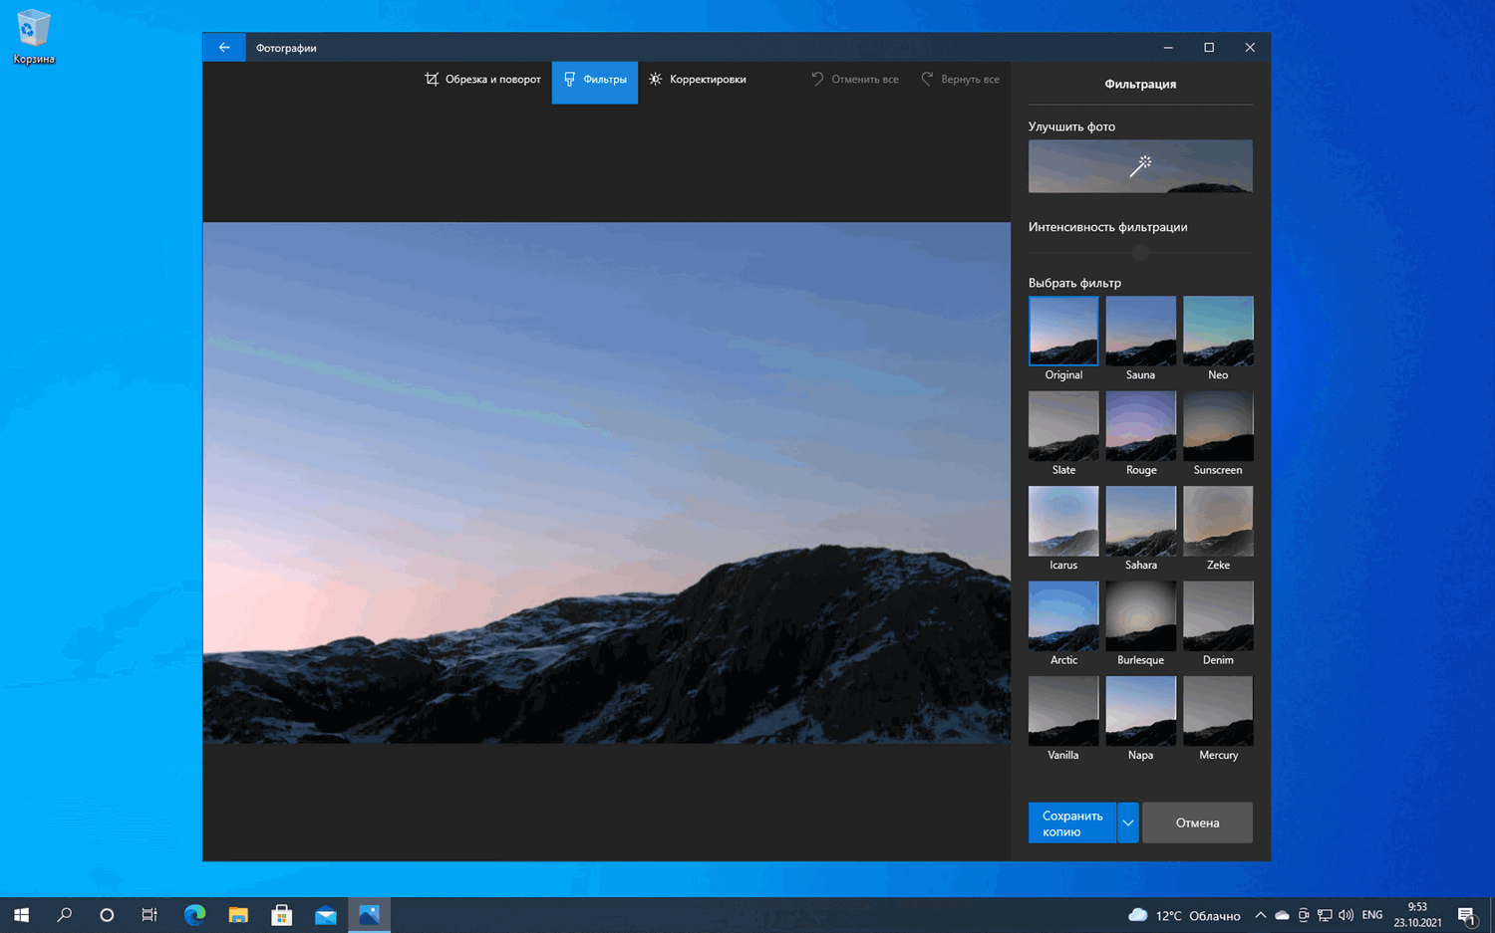Open taskbar search
Screen dimensions: 1495x933
(x=65, y=915)
